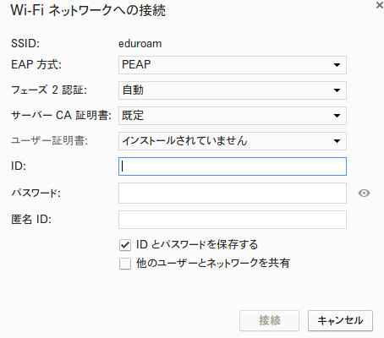Viewport: 384px width, 338px height.
Task: Focus the ID input field
Action: (x=233, y=166)
